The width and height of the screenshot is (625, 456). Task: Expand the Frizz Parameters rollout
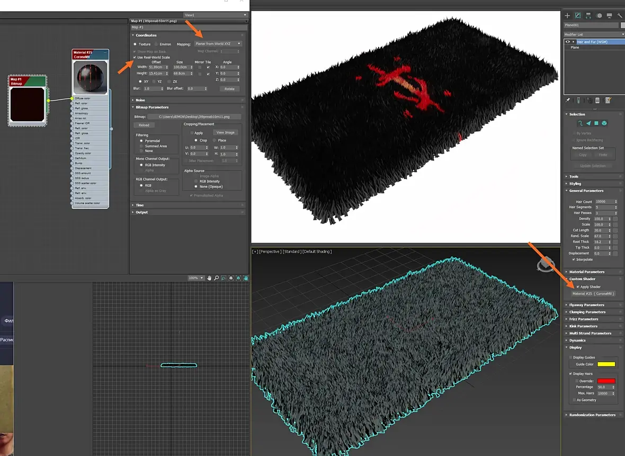click(593, 319)
